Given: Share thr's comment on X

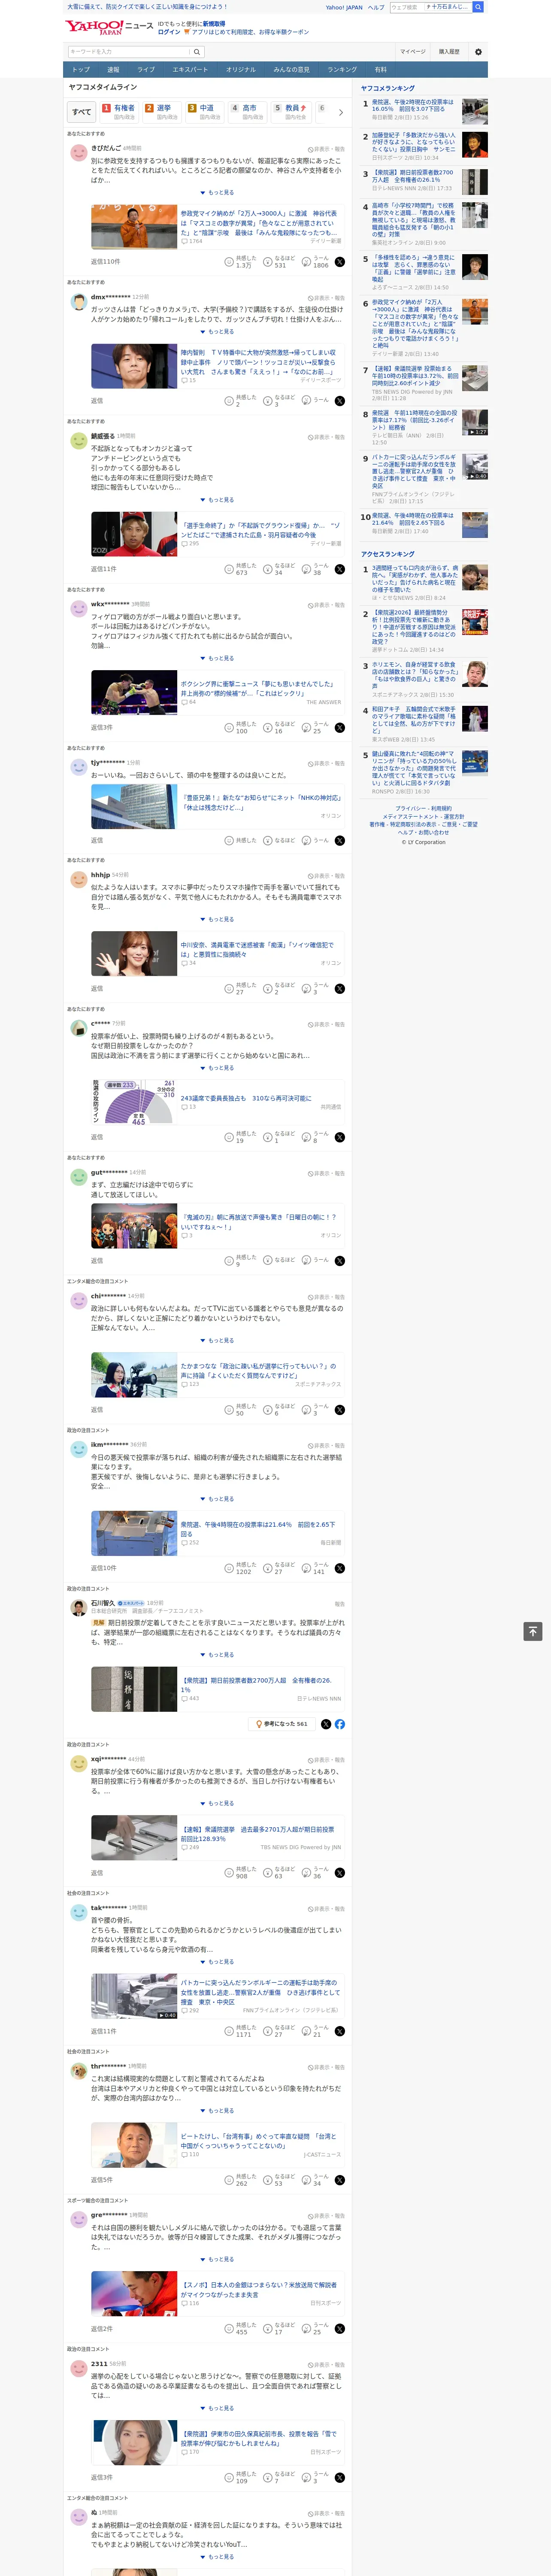Looking at the screenshot, I should point(339,2180).
